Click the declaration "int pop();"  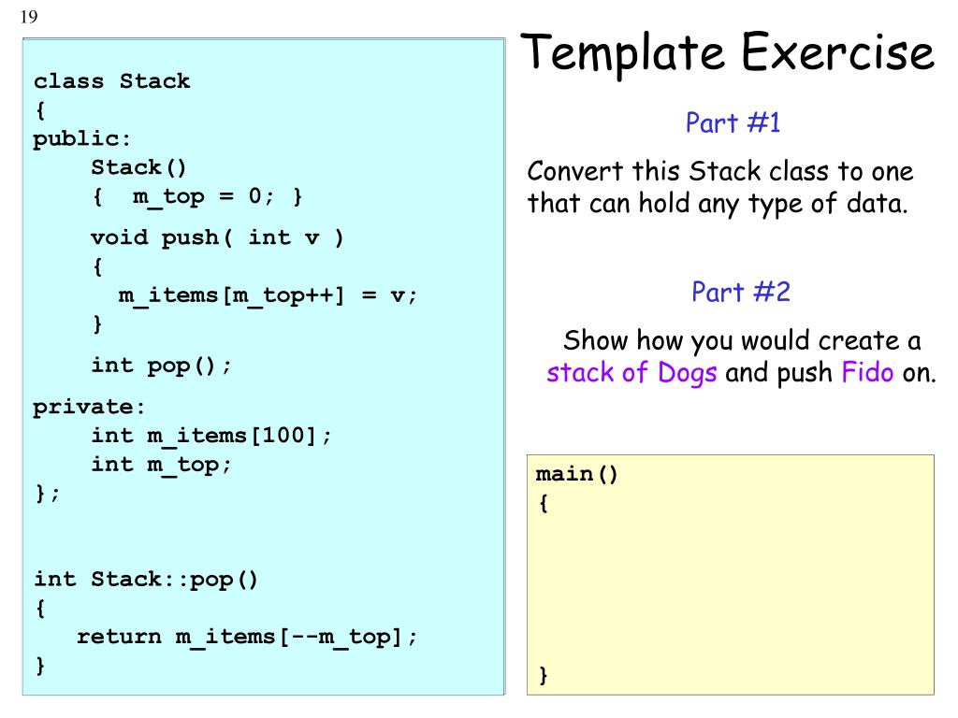161,366
